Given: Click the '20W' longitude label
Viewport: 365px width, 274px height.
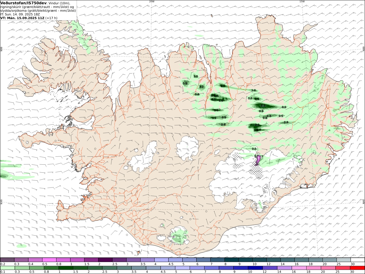Looking at the screenshot, I should (152, 1).
